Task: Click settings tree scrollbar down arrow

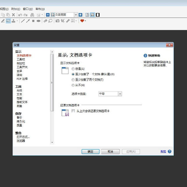Action: pyautogui.click(x=52, y=142)
